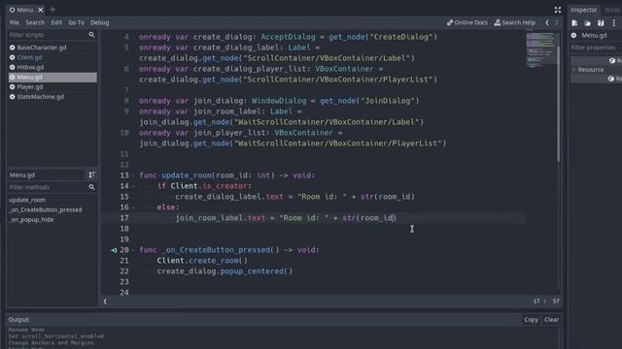Image resolution: width=622 pixels, height=349 pixels.
Task: Hide scripts panel with arrow toggle
Action: pos(105,301)
